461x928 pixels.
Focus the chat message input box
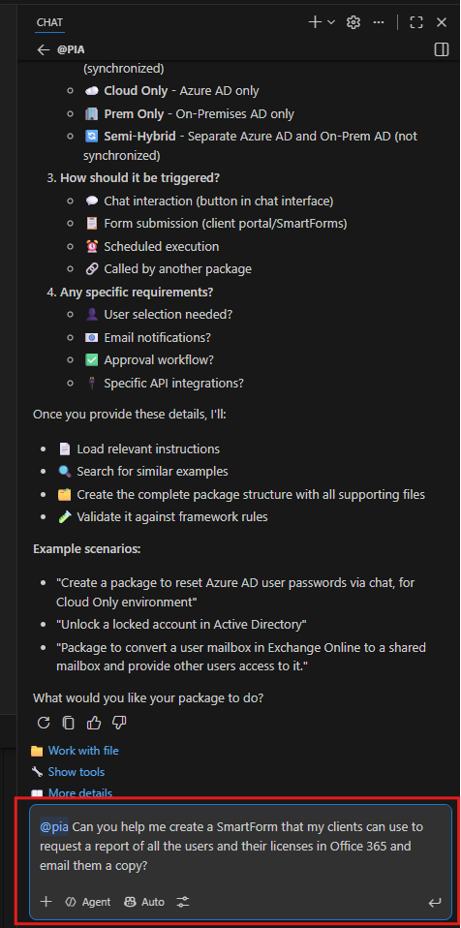tap(240, 847)
